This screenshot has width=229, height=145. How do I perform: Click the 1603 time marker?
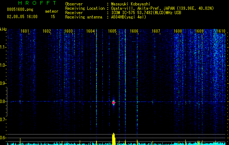click(68, 31)
